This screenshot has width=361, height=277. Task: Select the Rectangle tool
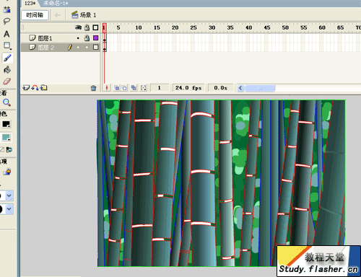click(7, 45)
